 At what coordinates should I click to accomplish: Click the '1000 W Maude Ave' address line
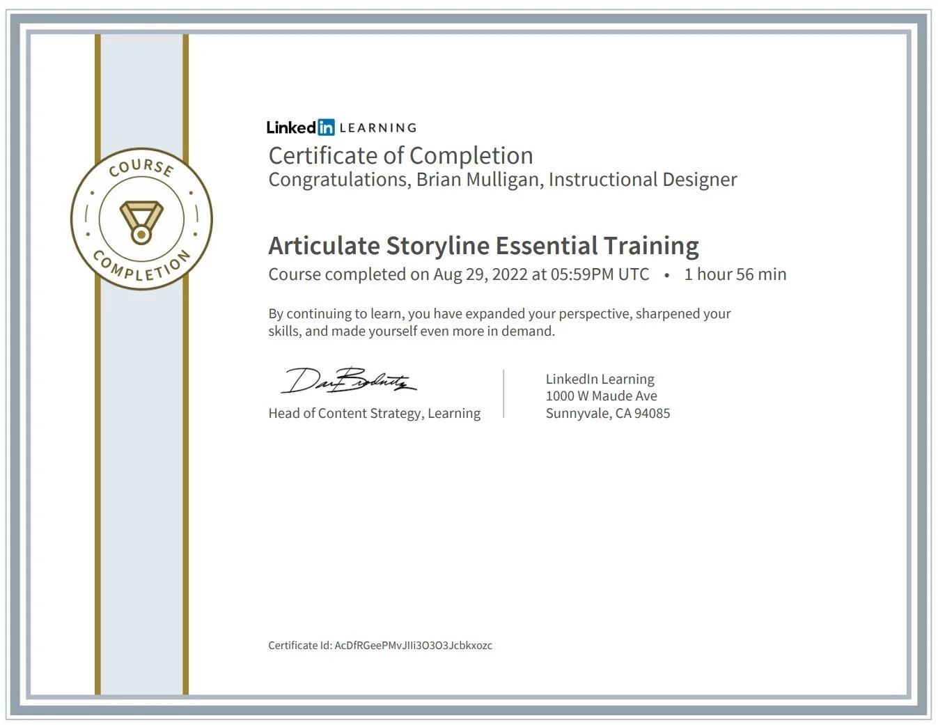(602, 396)
